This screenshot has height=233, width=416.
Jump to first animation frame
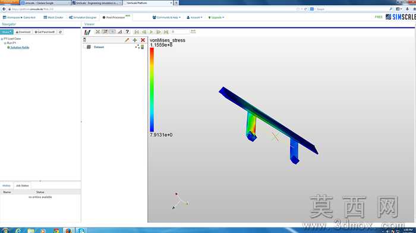[x=136, y=32]
